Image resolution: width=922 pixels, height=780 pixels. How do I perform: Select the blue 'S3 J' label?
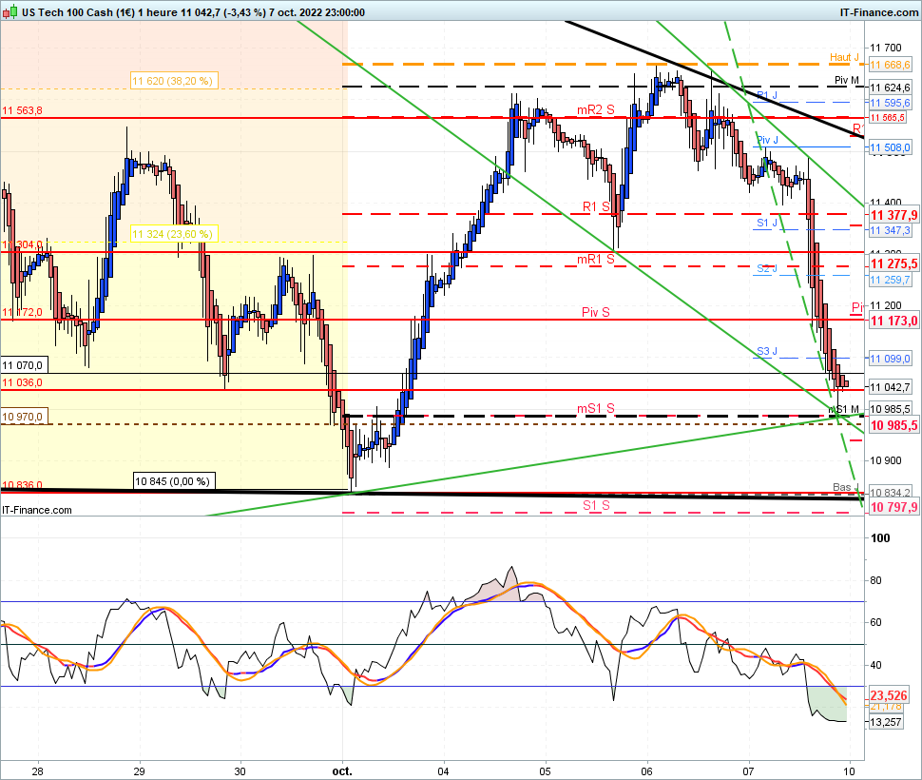click(x=767, y=351)
